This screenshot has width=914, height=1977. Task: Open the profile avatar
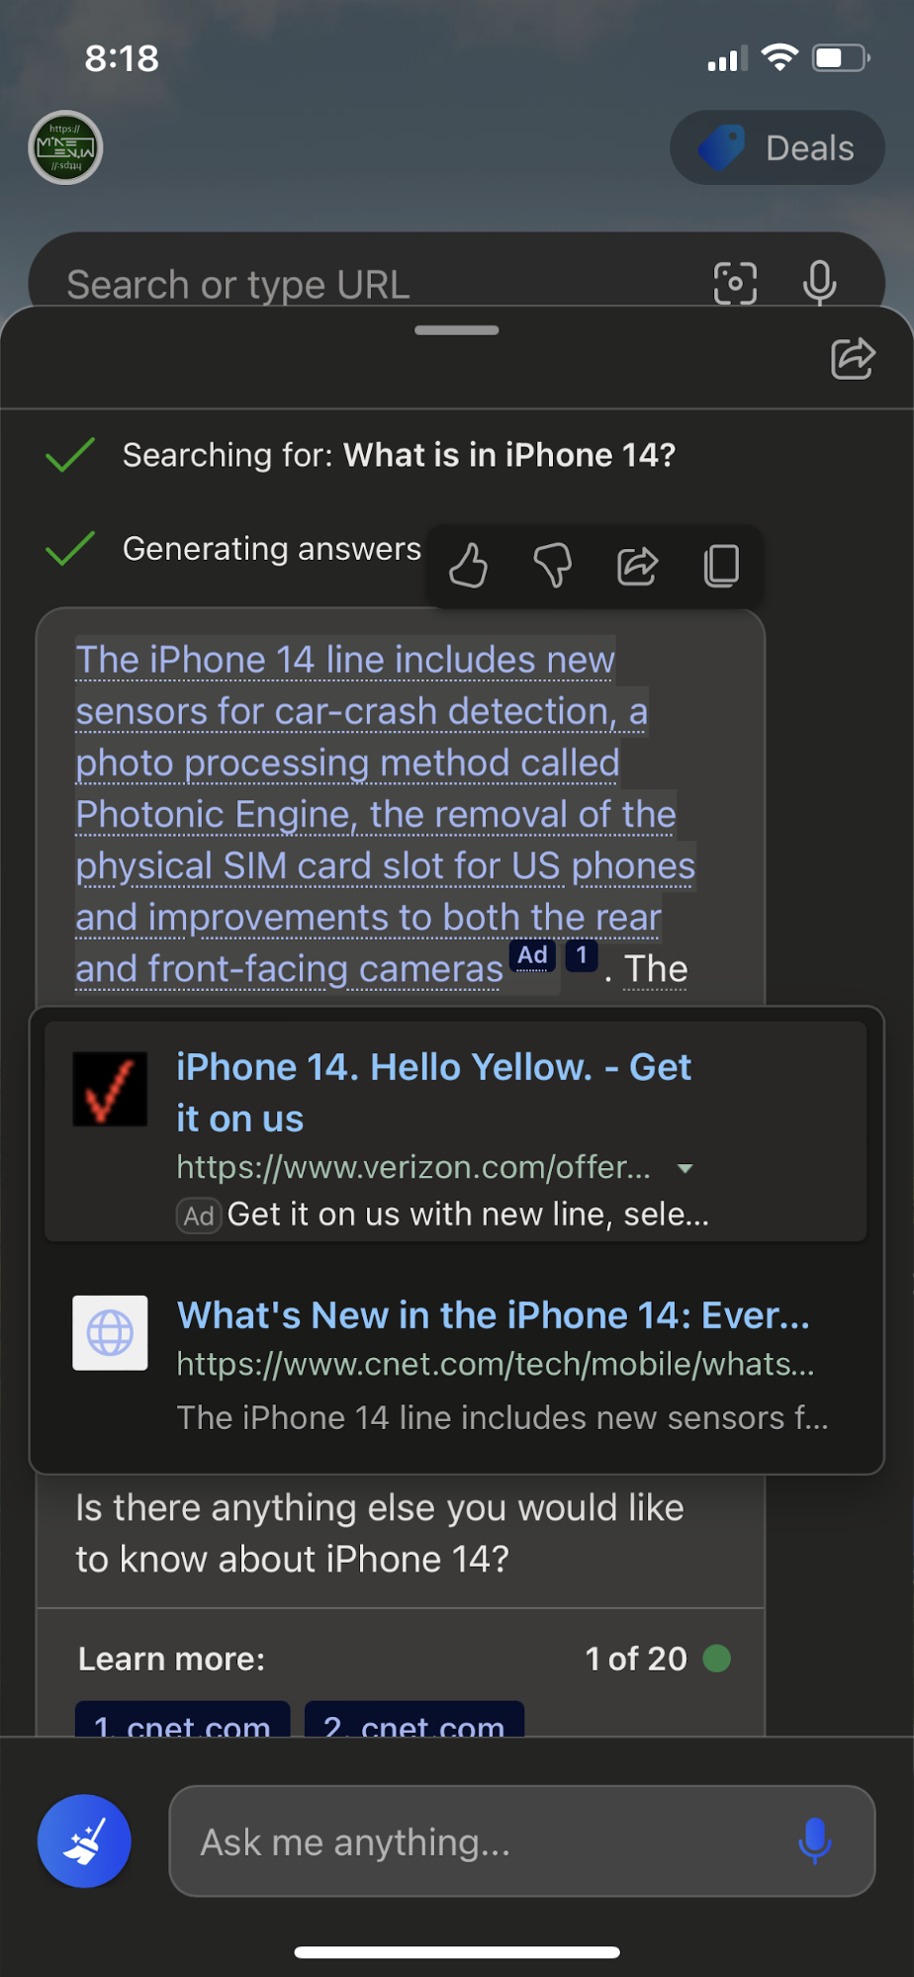pos(65,147)
